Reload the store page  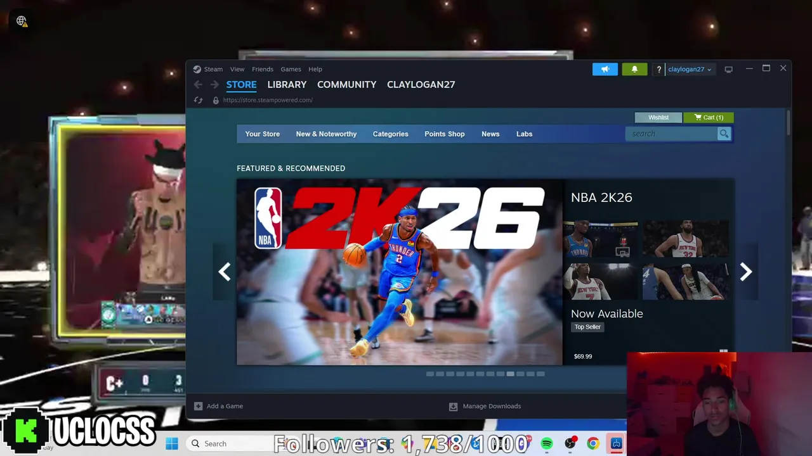198,100
